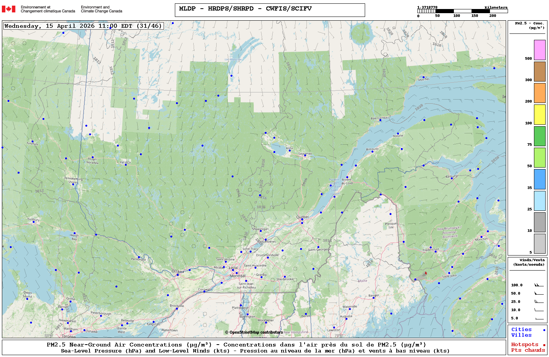549x357 pixels.
Task: Pick the orange PM2.5 legend swatch
Action: pyautogui.click(x=540, y=93)
